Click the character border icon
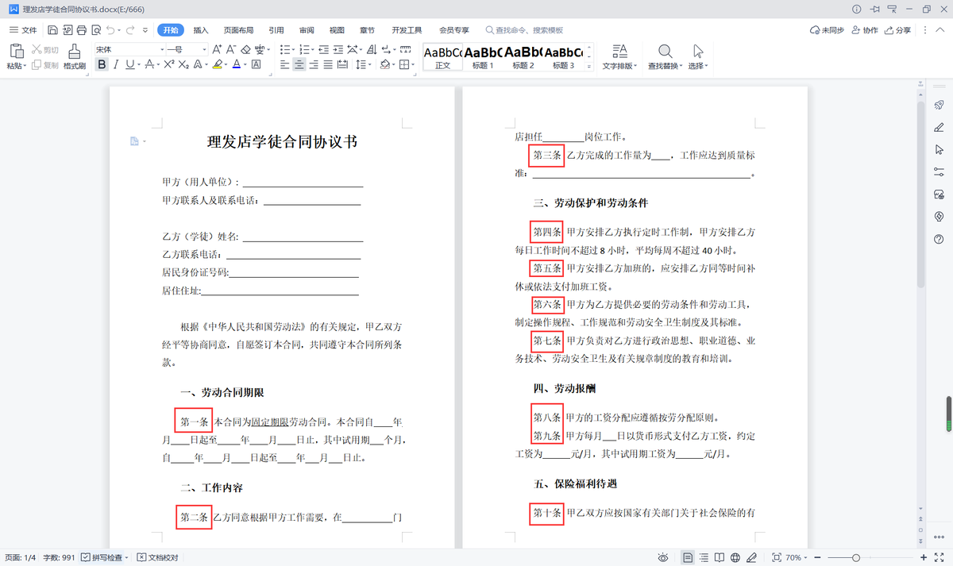 point(256,65)
